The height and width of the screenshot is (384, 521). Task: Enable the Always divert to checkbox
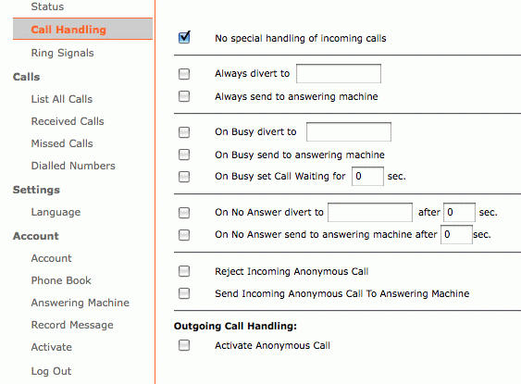pos(184,74)
